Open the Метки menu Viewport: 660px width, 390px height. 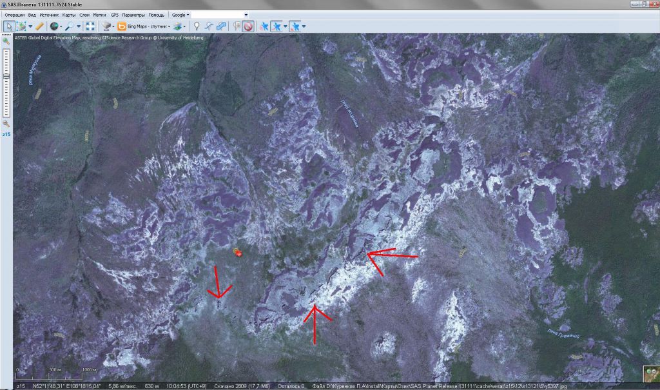pos(99,14)
